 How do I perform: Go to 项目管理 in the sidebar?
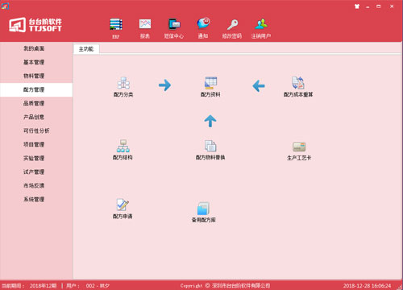(34, 144)
